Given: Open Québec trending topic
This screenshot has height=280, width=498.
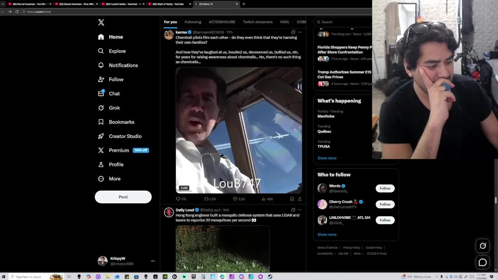Looking at the screenshot, I should [x=324, y=131].
